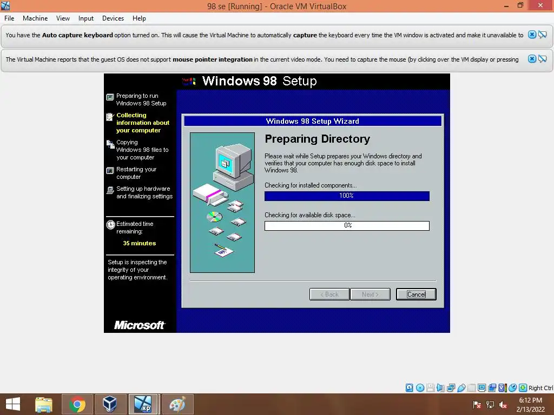Open Paint from the taskbar

[177, 404]
